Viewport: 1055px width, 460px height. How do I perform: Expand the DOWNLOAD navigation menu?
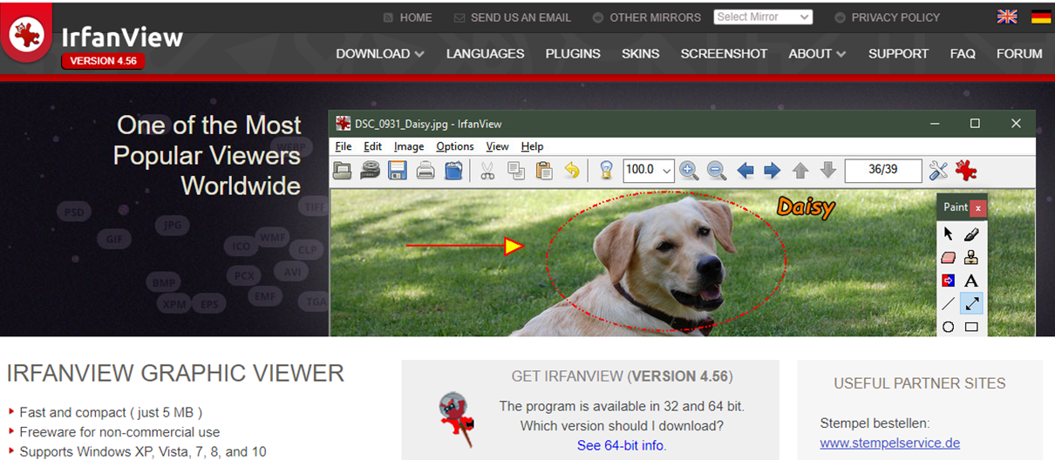coord(380,53)
